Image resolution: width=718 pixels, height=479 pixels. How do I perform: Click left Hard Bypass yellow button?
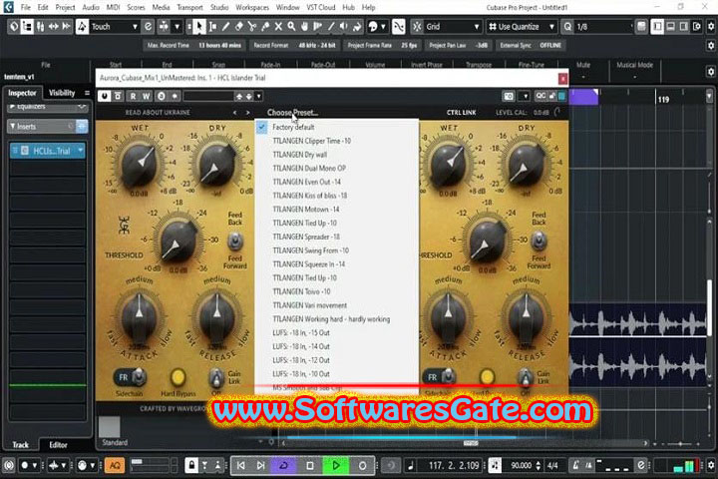tap(178, 377)
